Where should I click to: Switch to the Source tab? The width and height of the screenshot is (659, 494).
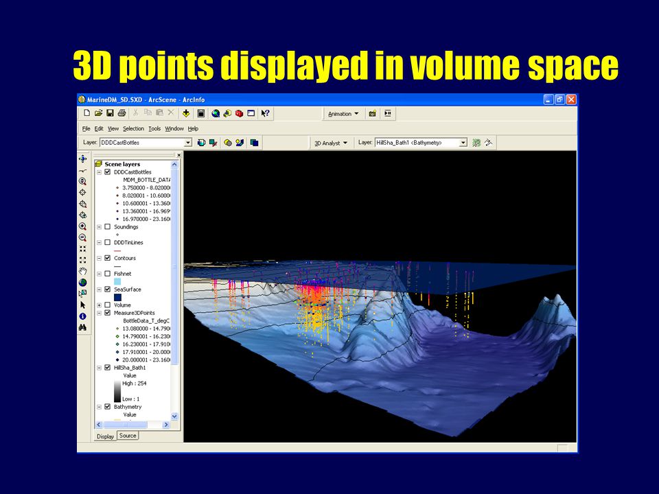point(128,436)
